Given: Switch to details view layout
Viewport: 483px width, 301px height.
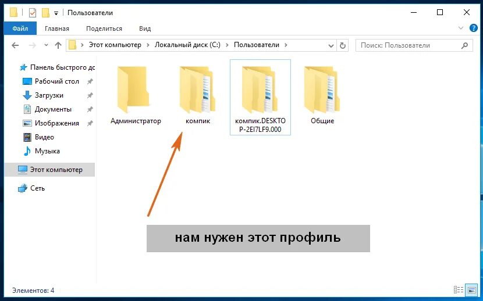Looking at the screenshot, I should tap(459, 289).
